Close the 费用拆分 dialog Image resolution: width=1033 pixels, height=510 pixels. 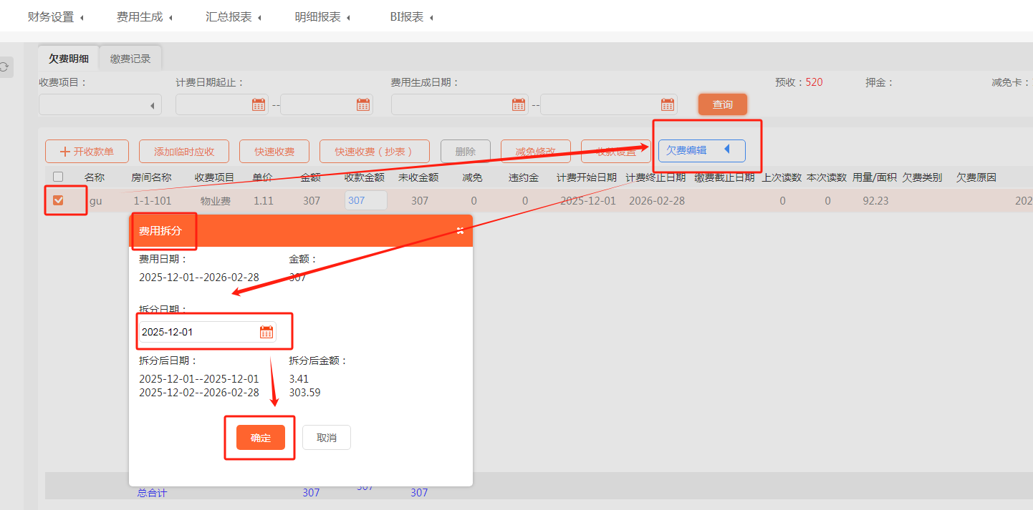click(460, 230)
